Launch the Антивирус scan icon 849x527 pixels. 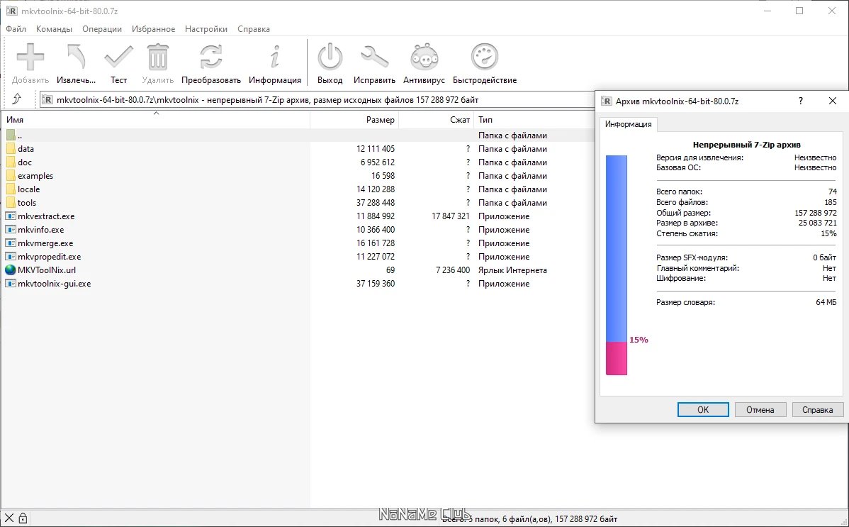(x=424, y=57)
